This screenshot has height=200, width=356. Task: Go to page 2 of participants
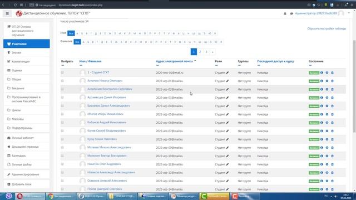[x=200, y=52]
